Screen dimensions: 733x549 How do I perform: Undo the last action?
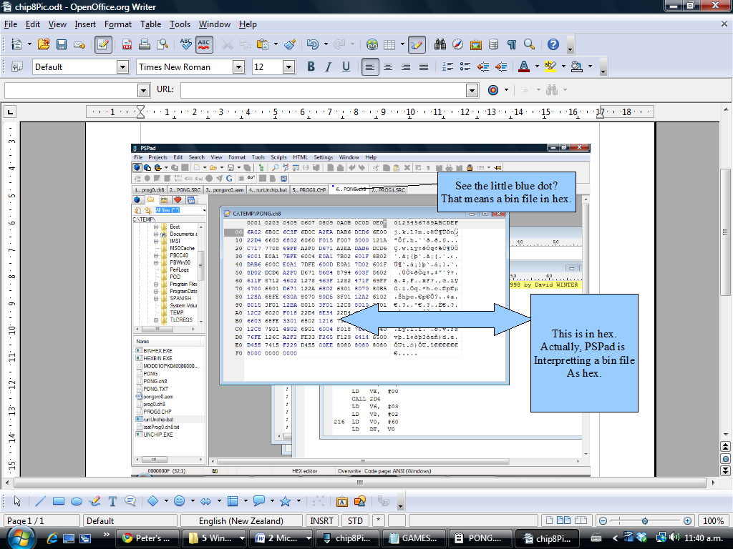(x=312, y=44)
